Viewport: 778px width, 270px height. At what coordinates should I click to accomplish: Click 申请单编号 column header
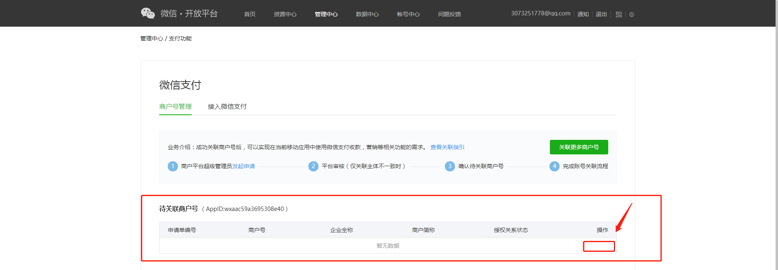[182, 230]
